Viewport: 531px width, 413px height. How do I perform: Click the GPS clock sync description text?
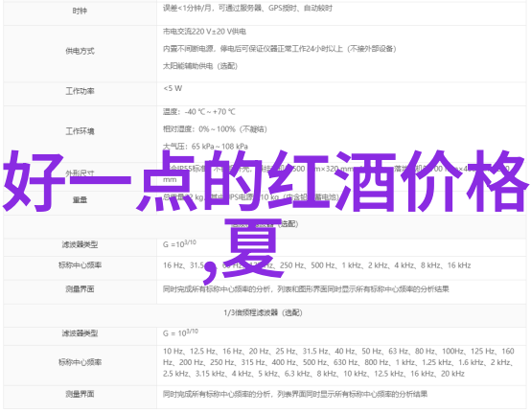[x=247, y=8]
